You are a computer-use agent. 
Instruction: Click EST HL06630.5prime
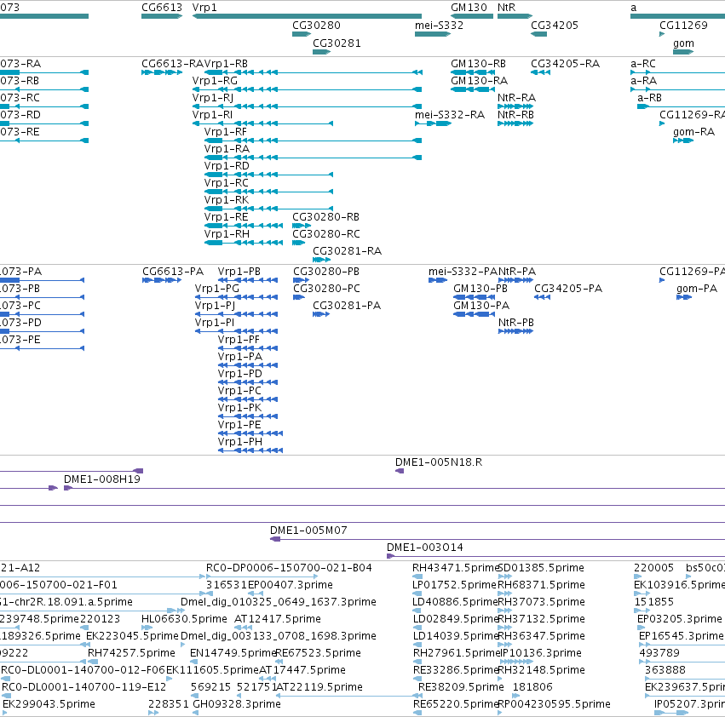147,628
